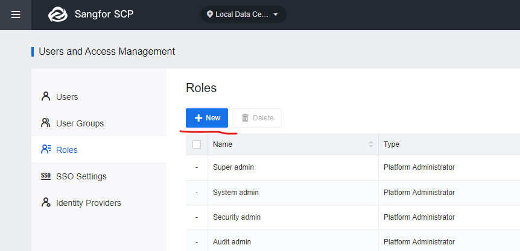Expand the Local Data Center dropdown
Image resolution: width=520 pixels, height=251 pixels.
point(243,14)
